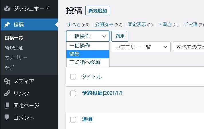Image resolution: width=204 pixels, height=129 pixels.
Task: Select ゴミ箱へ移動 in bulk actions list
Action: pyautogui.click(x=88, y=62)
